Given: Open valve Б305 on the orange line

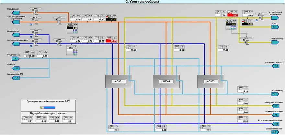Looking at the screenshot, I should (x=36, y=13).
